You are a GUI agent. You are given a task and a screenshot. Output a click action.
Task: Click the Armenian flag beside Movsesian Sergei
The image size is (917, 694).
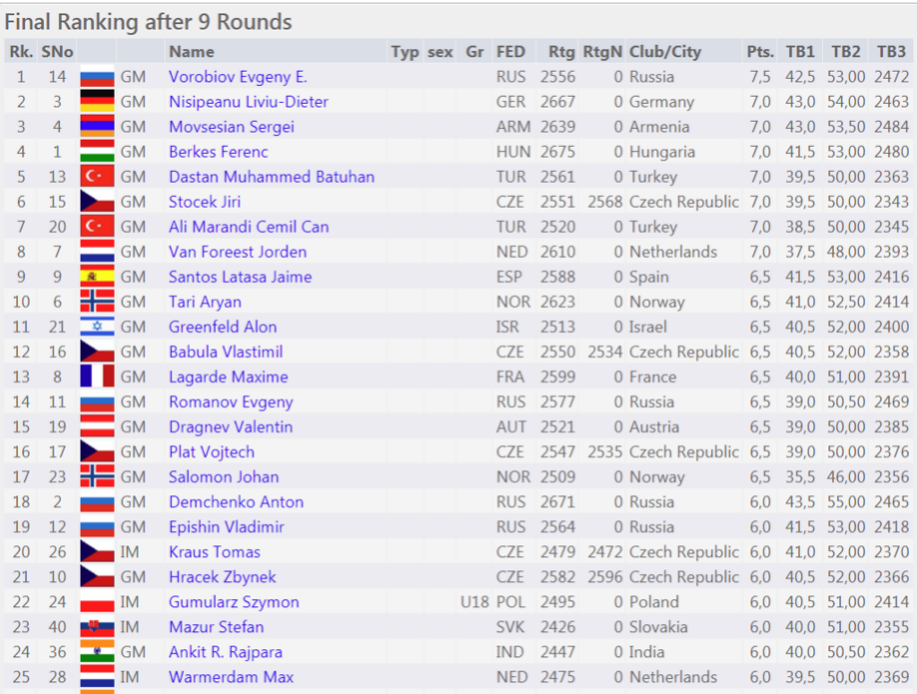tap(97, 127)
